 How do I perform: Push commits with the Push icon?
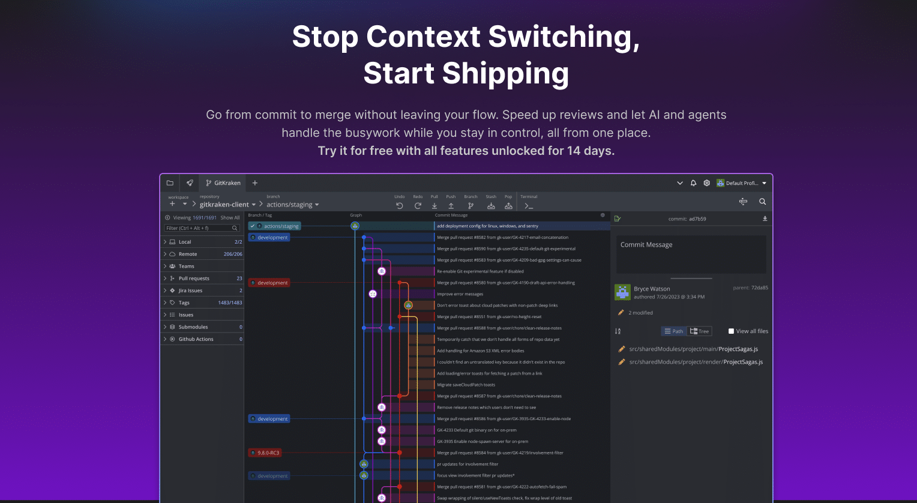451,205
